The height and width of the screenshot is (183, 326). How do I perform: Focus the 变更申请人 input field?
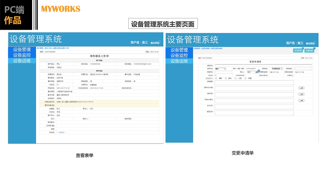tap(304, 69)
